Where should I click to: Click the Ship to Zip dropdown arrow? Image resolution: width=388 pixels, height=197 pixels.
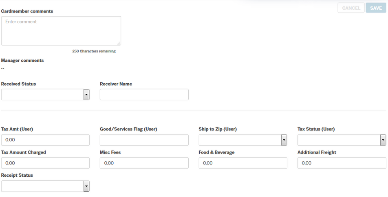coord(284,140)
